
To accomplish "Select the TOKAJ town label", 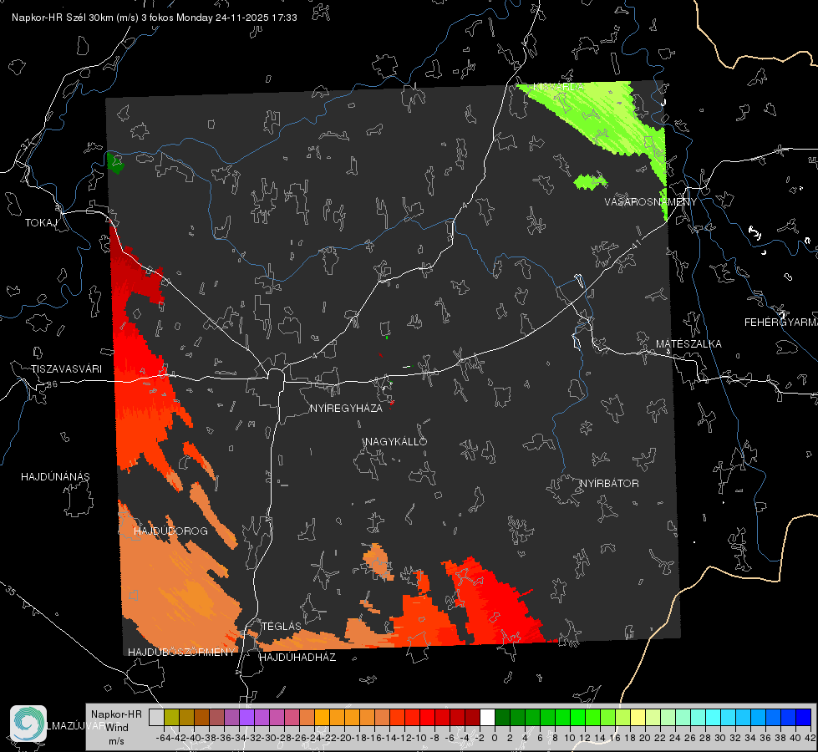I will pos(41,223).
